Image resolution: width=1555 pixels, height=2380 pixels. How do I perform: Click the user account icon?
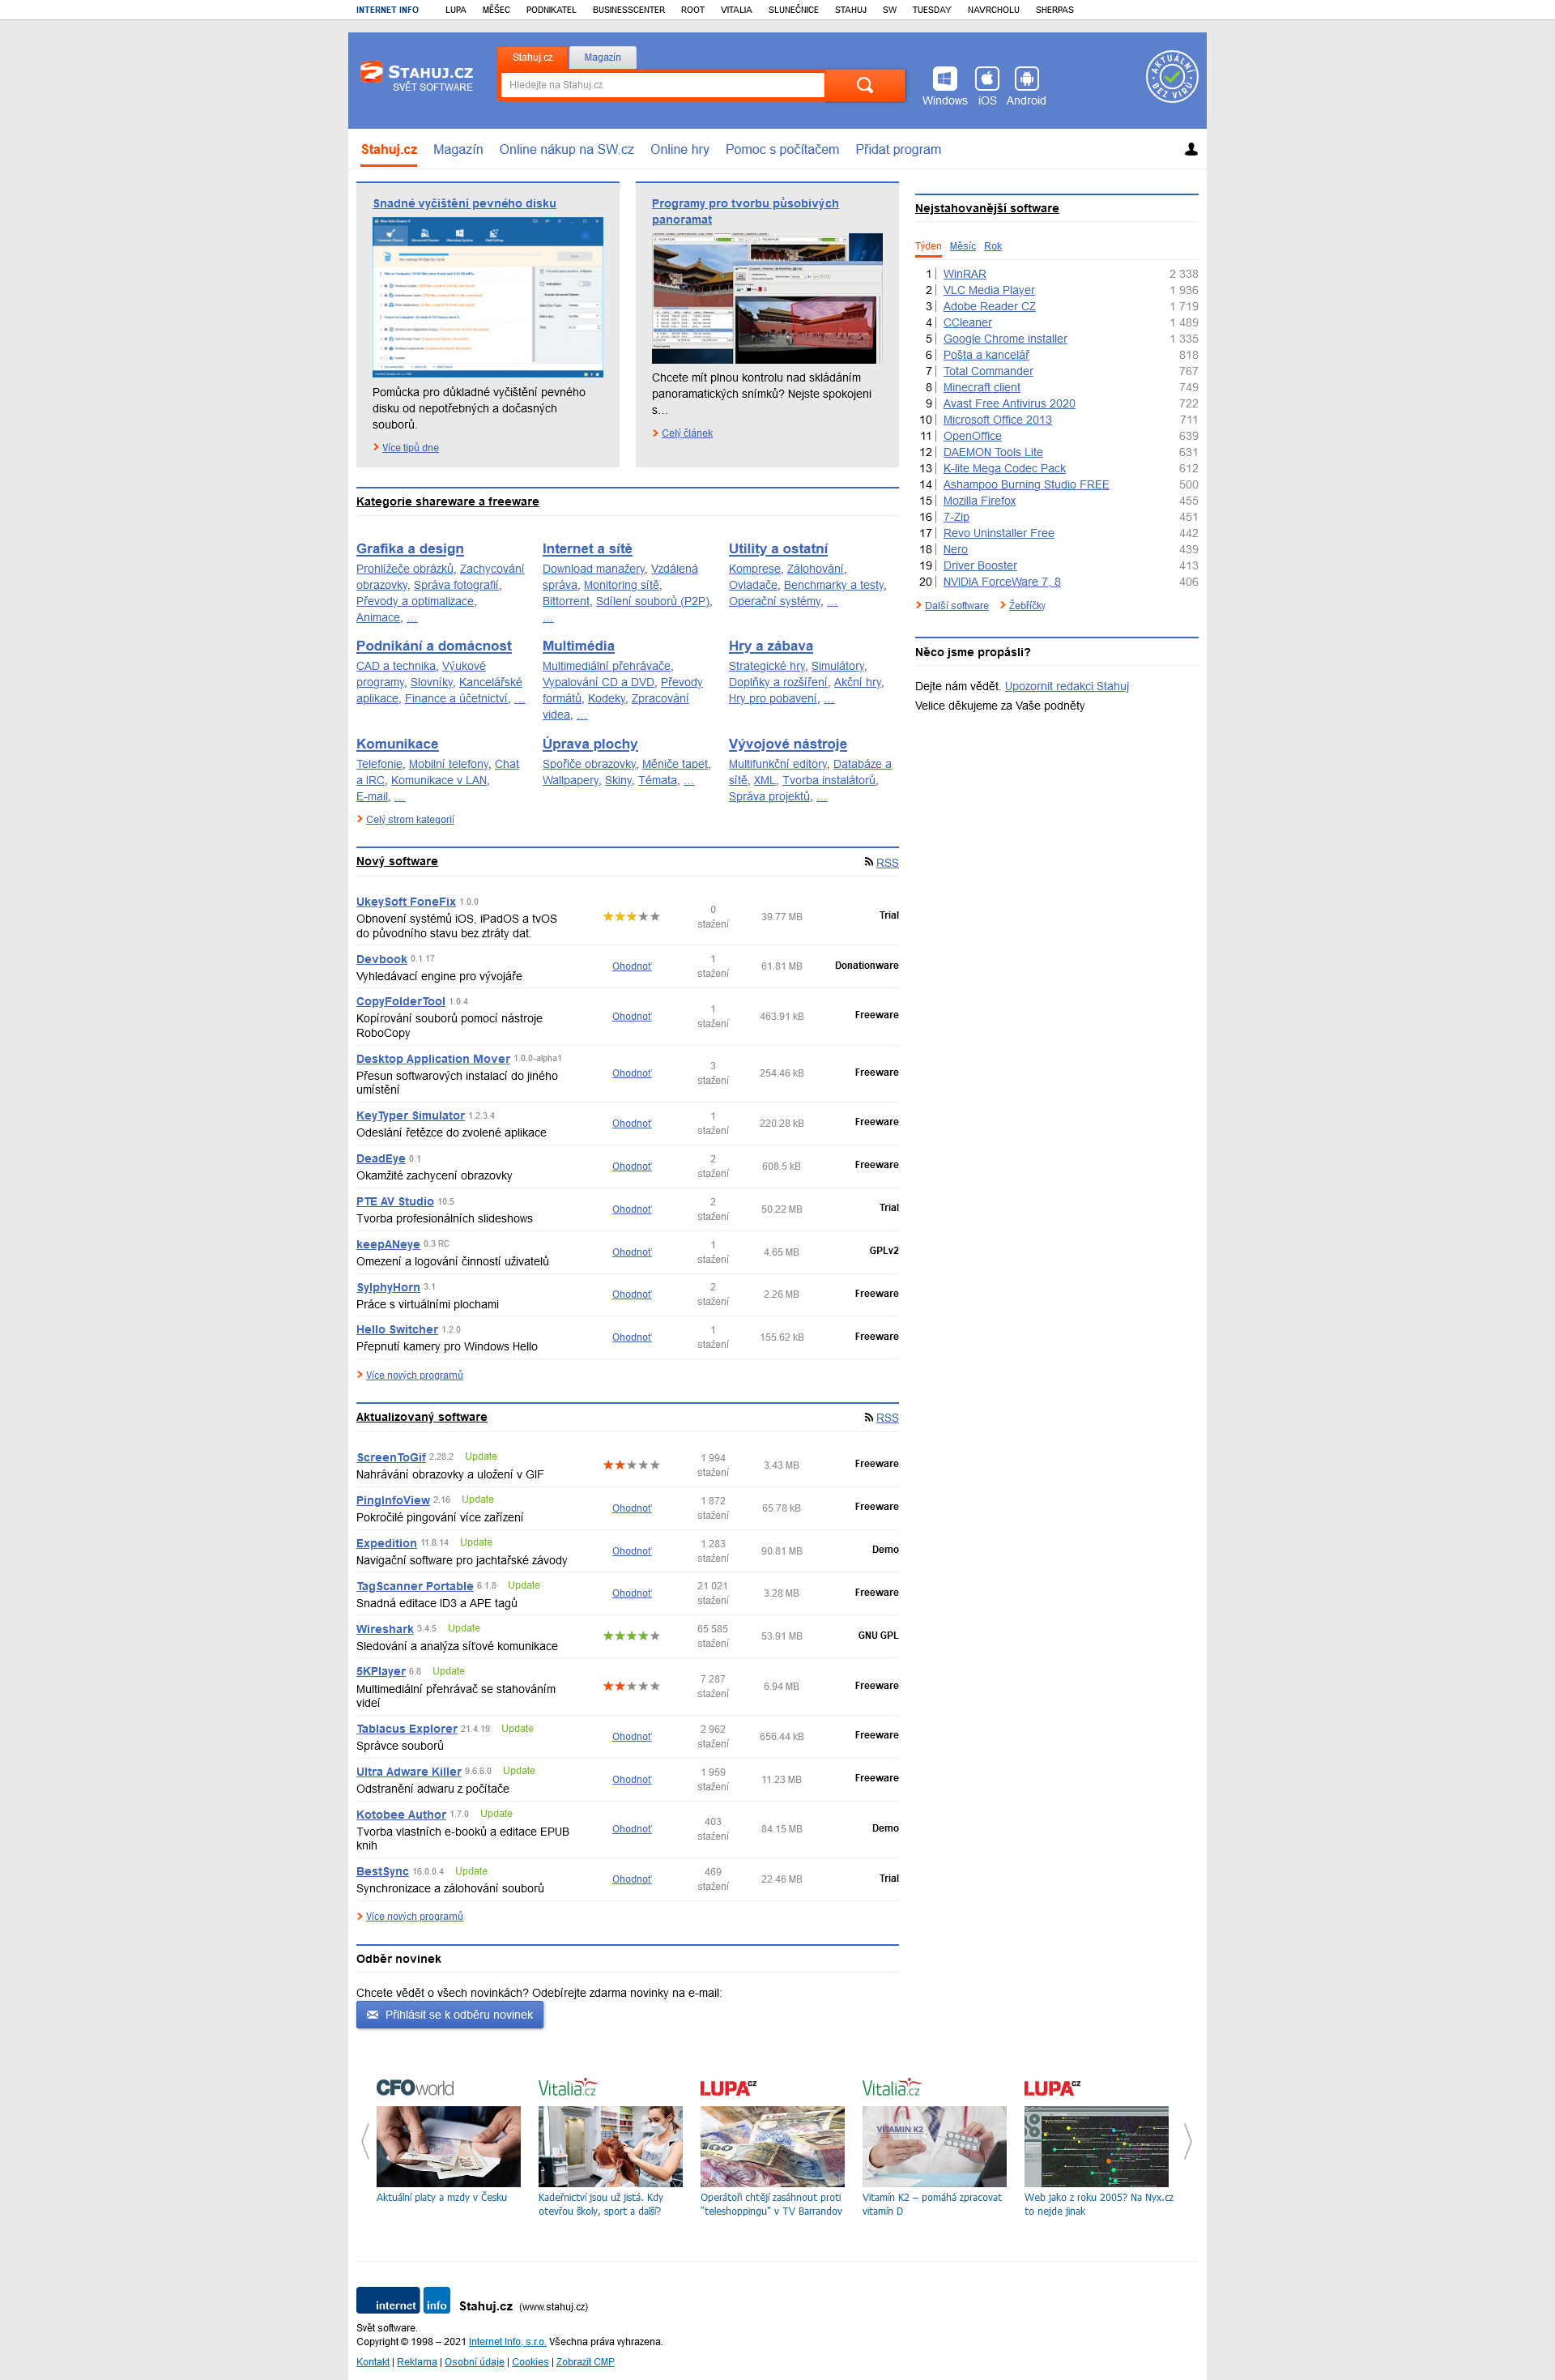click(x=1191, y=149)
